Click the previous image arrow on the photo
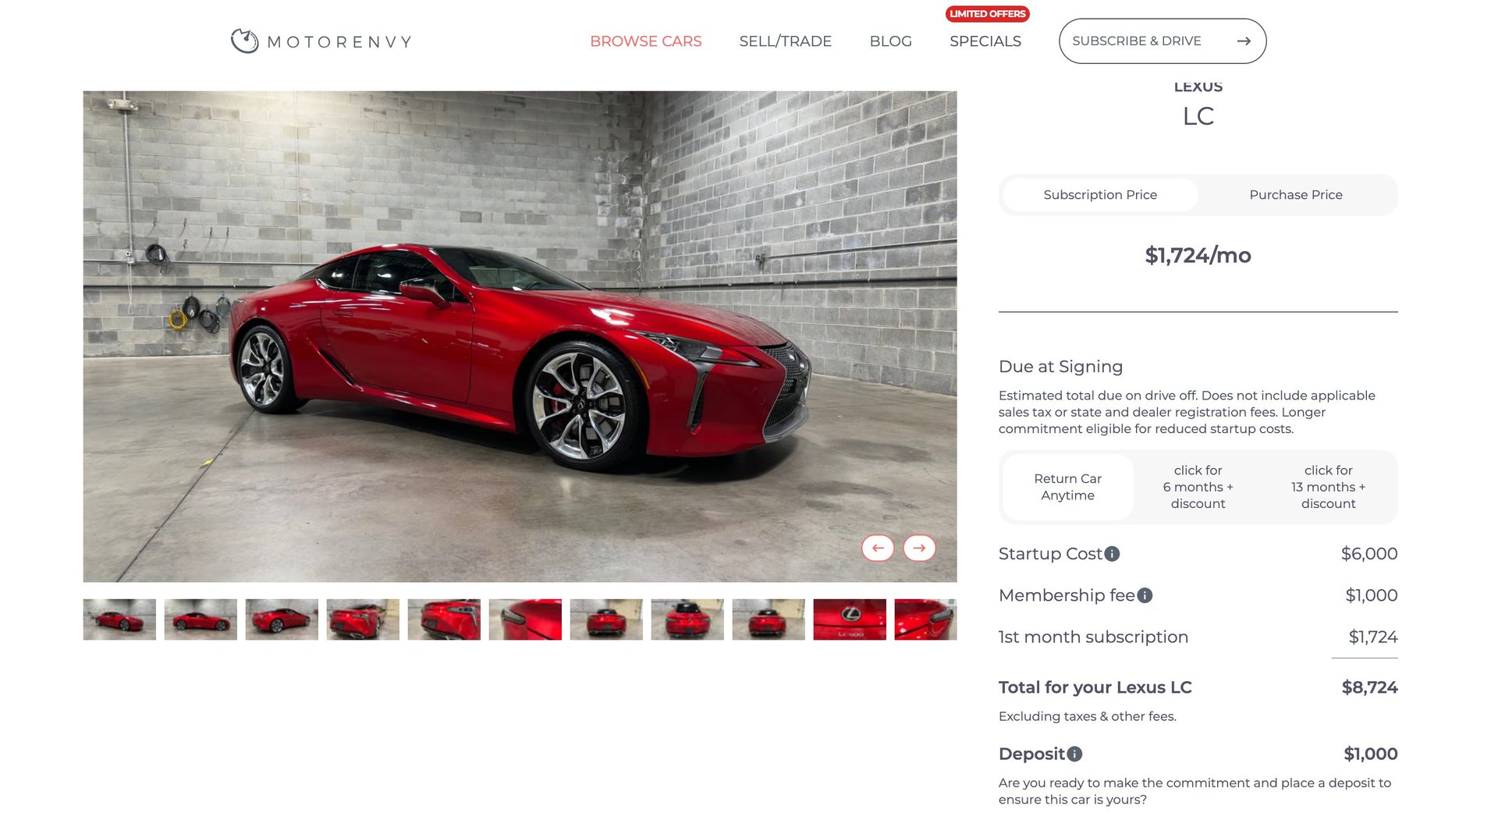The width and height of the screenshot is (1498, 820). point(878,548)
